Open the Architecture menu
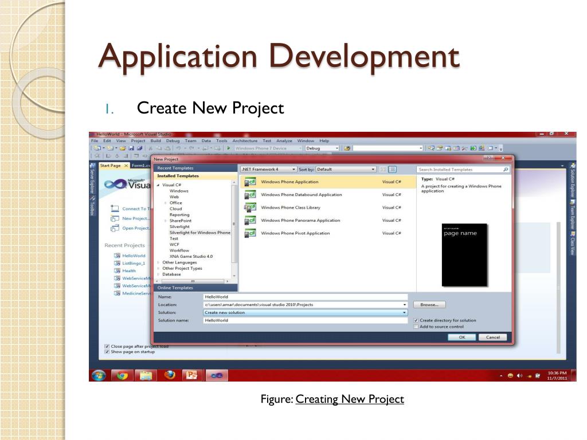The image size is (587, 440). [245, 141]
